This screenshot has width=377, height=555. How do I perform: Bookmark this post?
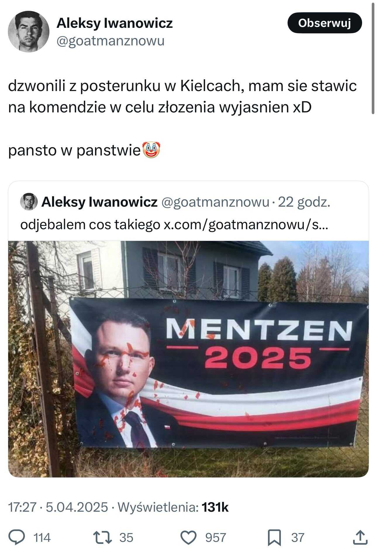tap(274, 538)
